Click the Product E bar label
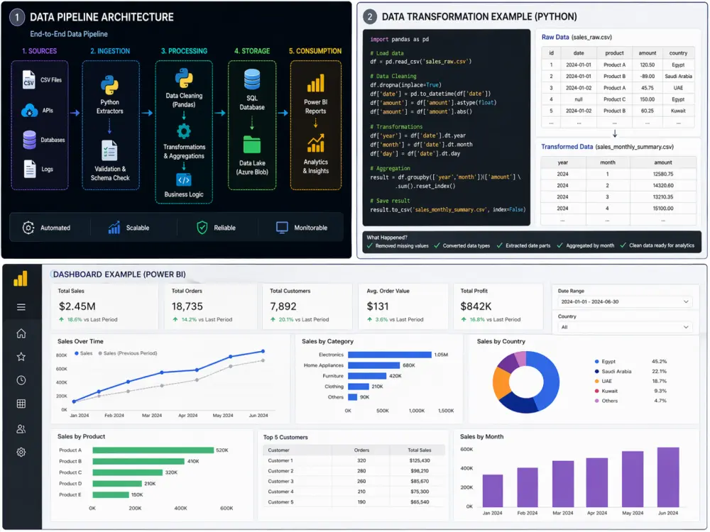Image resolution: width=710 pixels, height=532 pixels. [x=70, y=495]
